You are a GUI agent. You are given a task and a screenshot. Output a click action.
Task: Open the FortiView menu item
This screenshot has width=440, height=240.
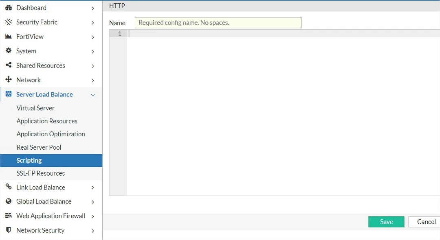click(x=30, y=37)
